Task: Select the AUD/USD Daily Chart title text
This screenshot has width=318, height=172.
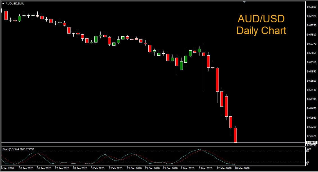Action: pyautogui.click(x=261, y=25)
